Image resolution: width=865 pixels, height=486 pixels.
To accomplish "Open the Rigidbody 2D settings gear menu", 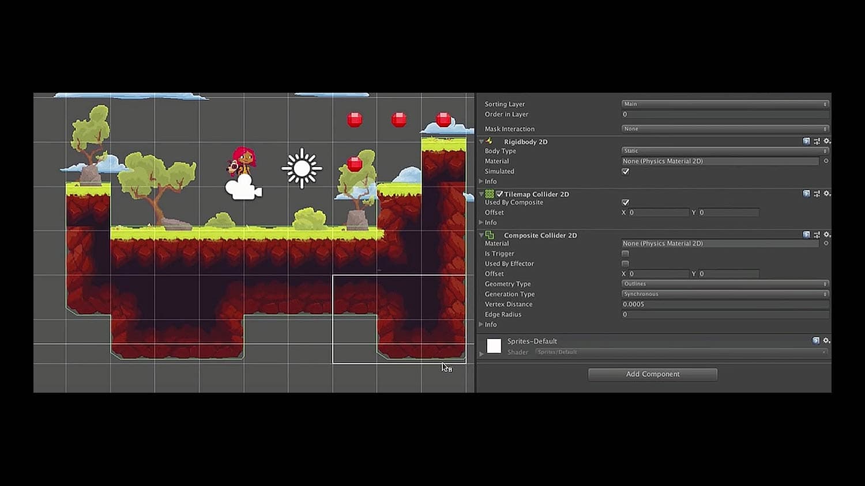I will 828,142.
